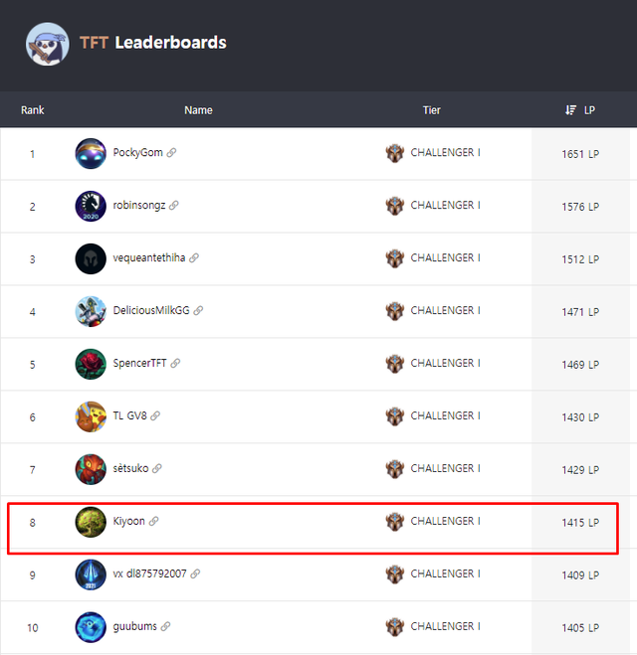Open vequeantethiha's player profile
This screenshot has width=637, height=655.
pos(149,257)
